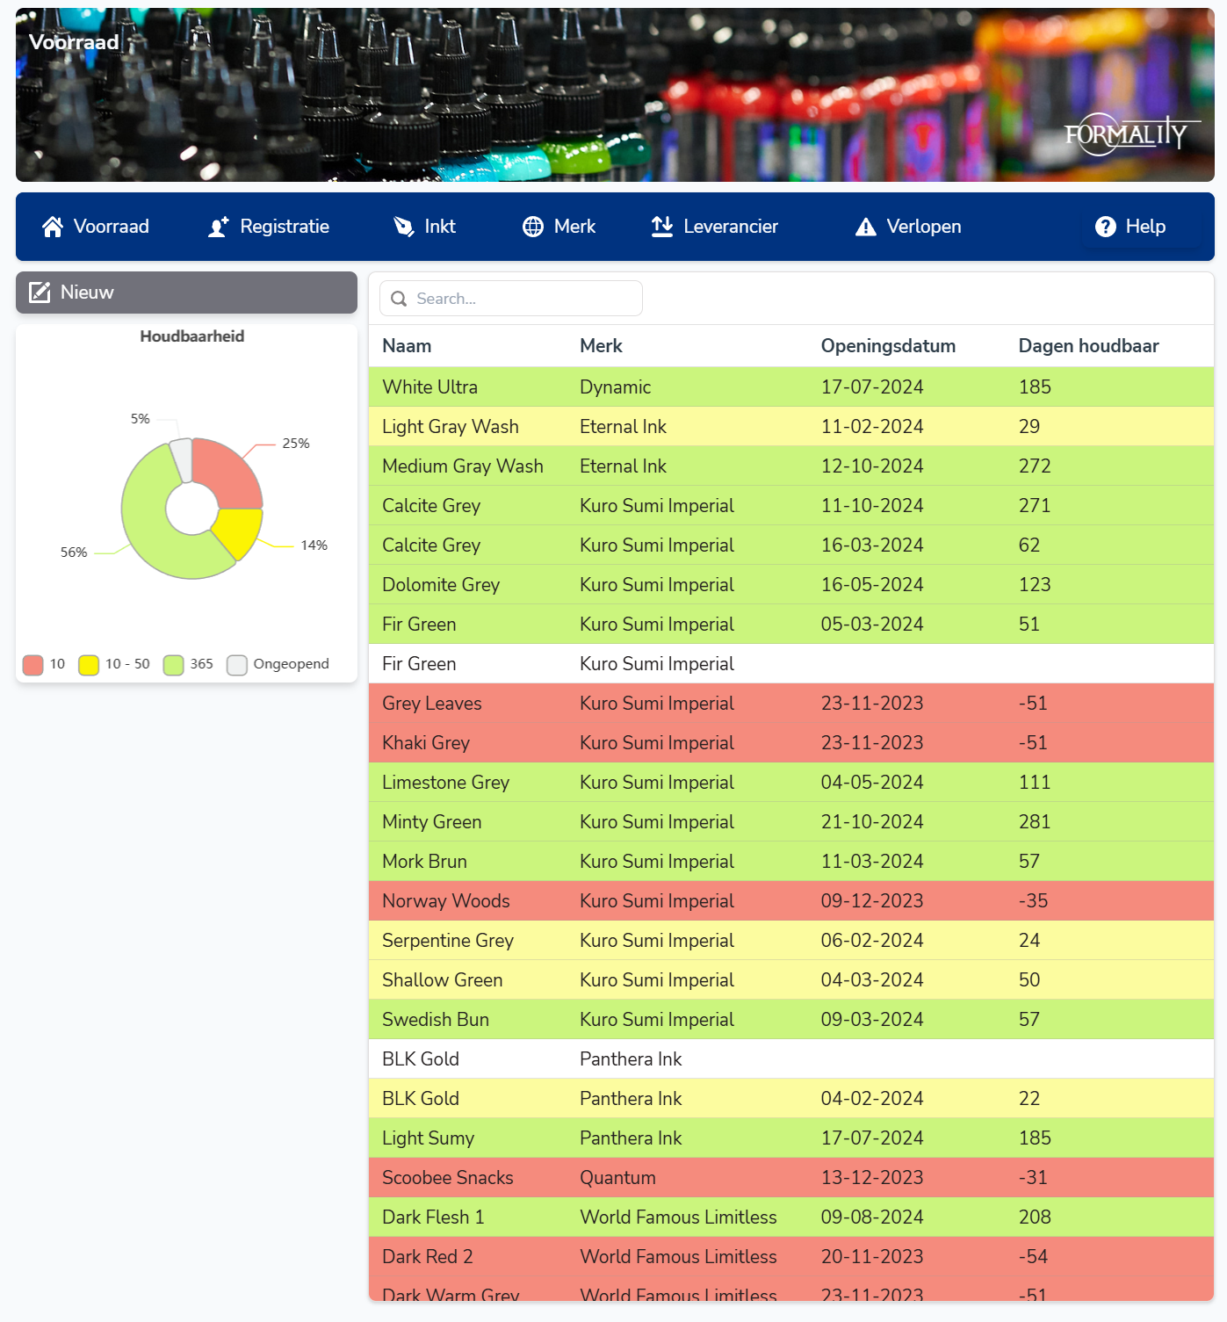Click the ink bottle Inkt icon
The image size is (1227, 1322).
tap(403, 227)
